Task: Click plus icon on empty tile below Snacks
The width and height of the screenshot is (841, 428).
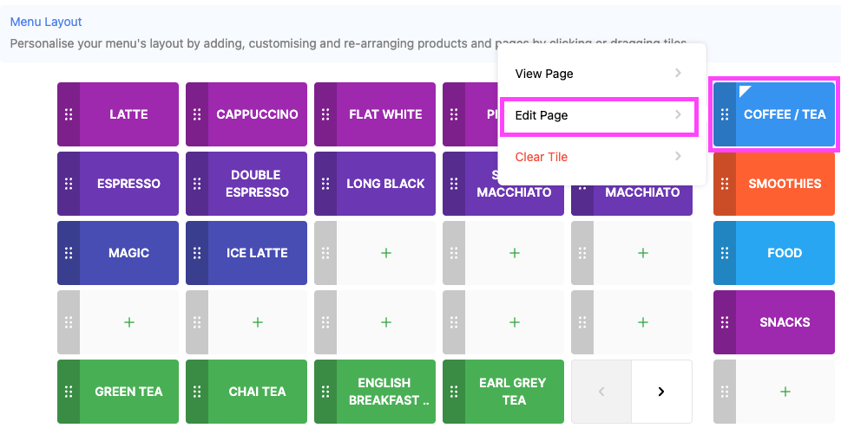Action: [785, 392]
